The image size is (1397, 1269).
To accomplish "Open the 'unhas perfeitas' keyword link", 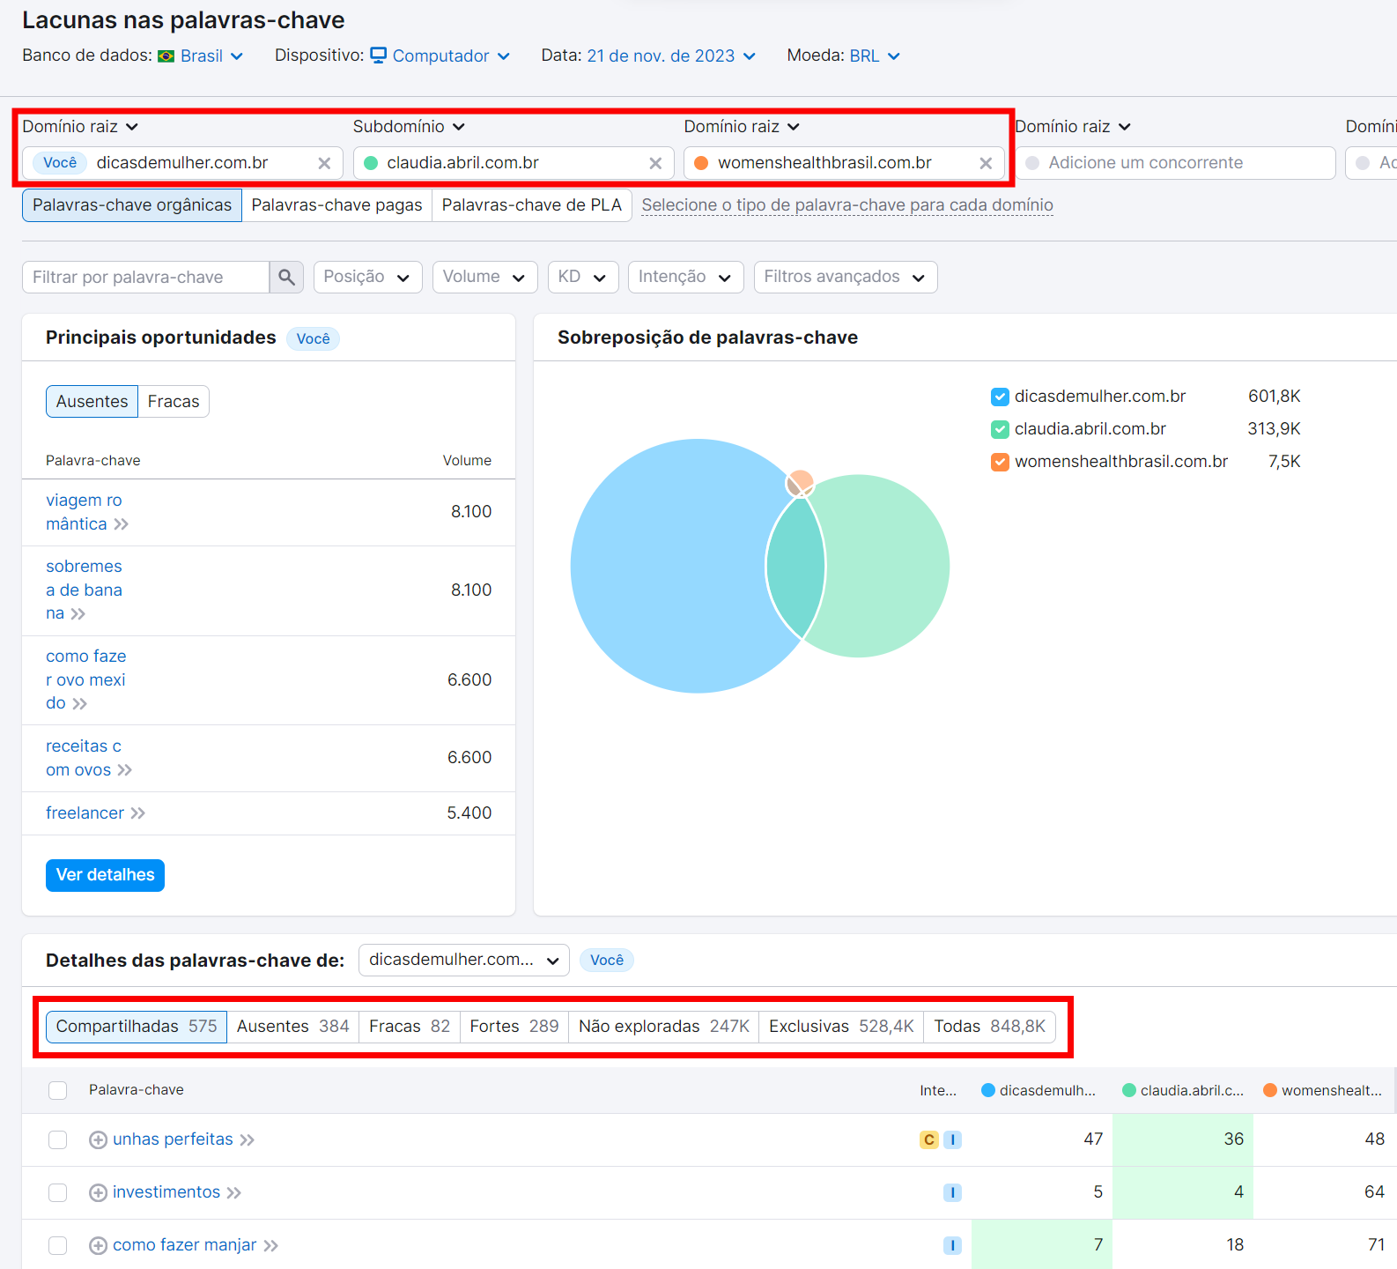I will coord(173,1139).
